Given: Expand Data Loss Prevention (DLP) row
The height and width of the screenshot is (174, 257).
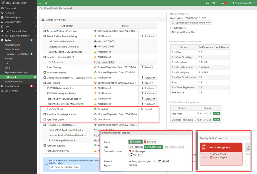Looking at the screenshot, I should (x=45, y=57).
